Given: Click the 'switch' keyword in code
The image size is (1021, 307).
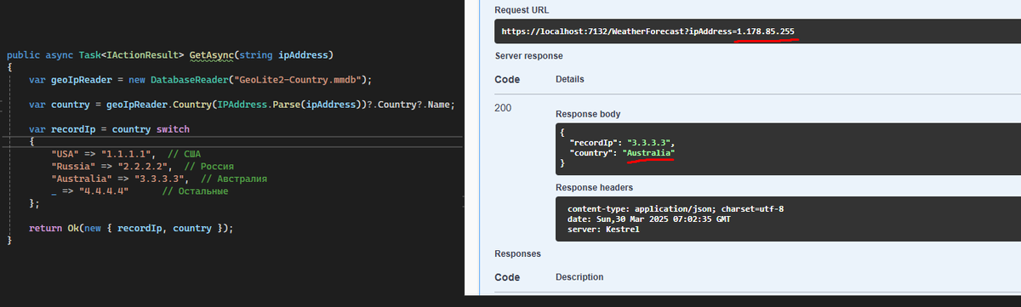Looking at the screenshot, I should click(x=173, y=129).
